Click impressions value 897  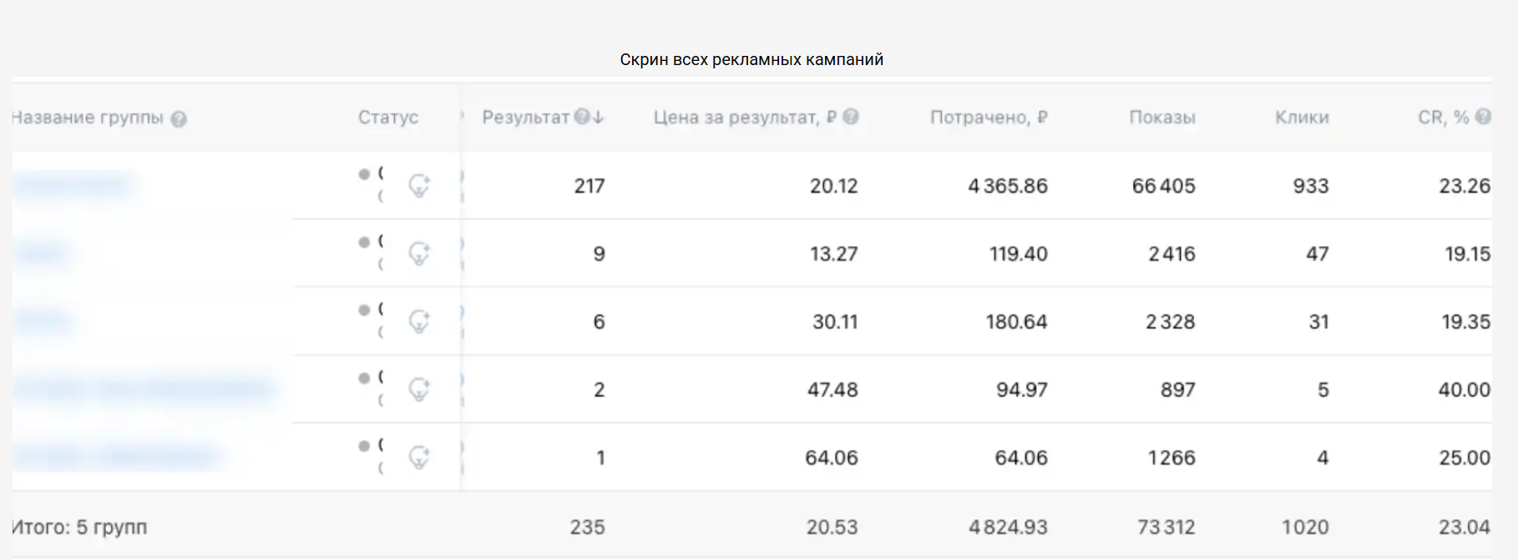click(x=1178, y=390)
